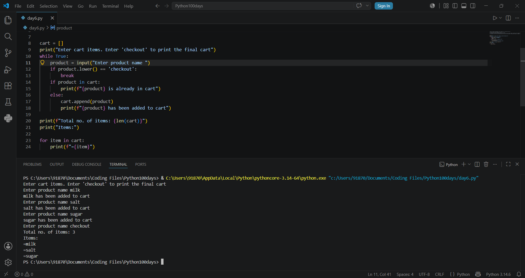Open terminal panel More Actions

click(x=495, y=164)
